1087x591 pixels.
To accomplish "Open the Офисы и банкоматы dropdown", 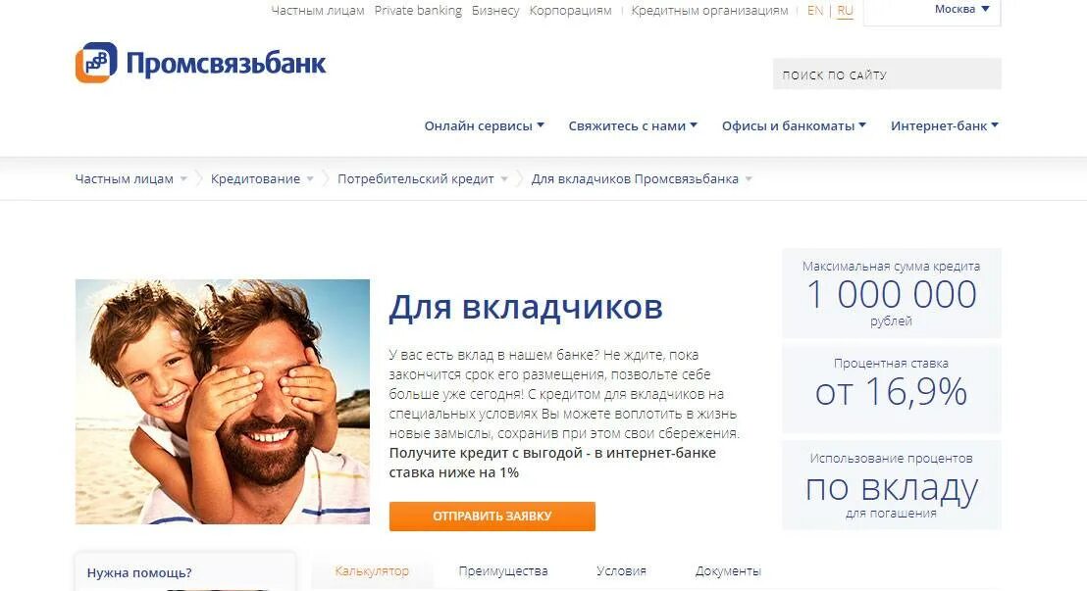I will [794, 125].
